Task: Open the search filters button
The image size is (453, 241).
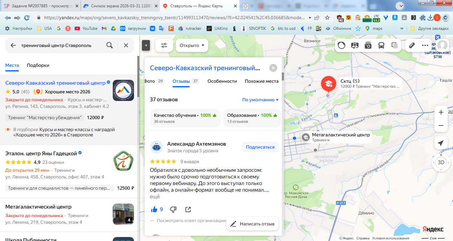Action: [x=164, y=45]
